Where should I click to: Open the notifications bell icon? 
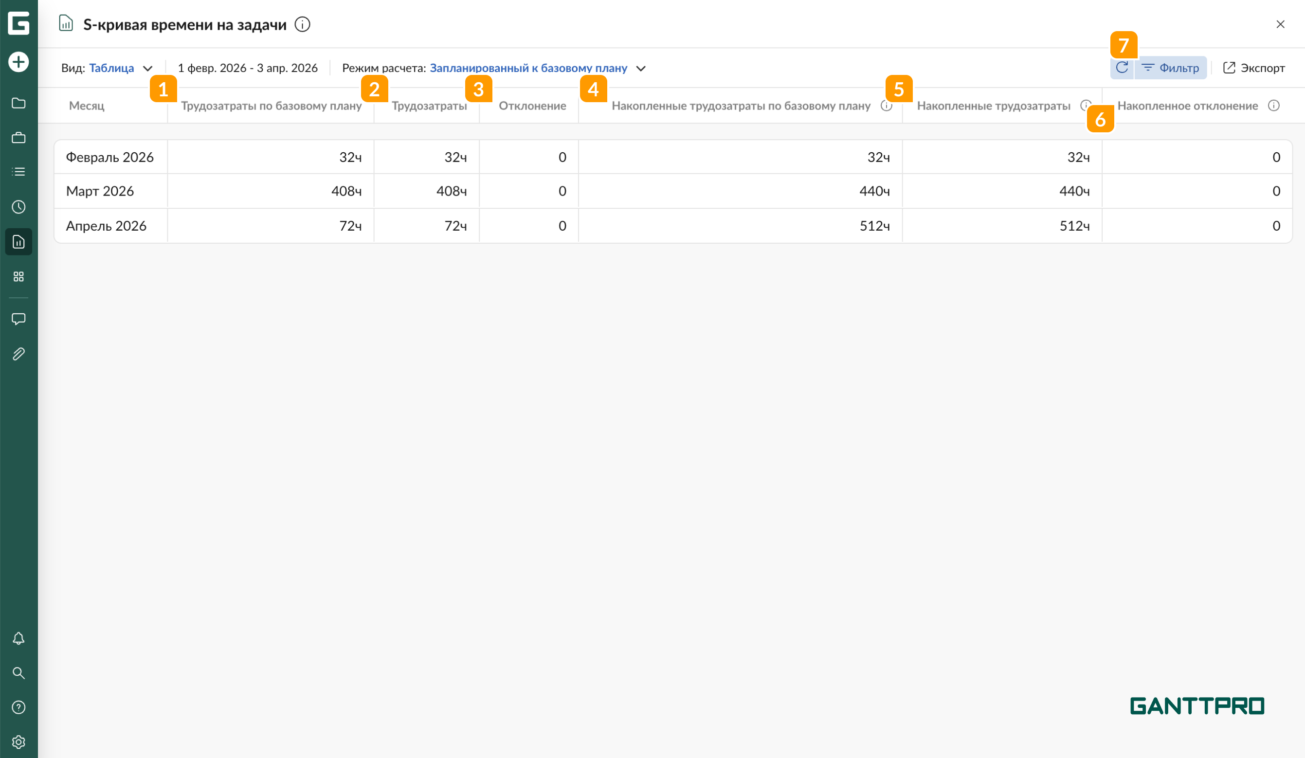tap(18, 638)
